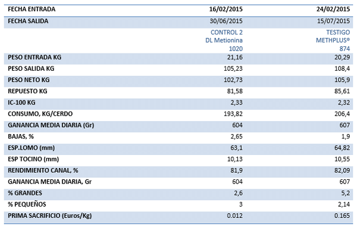Screen dimensions: 357x228
Task: Click the ESP TOCINO value 10,55
Action: pos(342,159)
